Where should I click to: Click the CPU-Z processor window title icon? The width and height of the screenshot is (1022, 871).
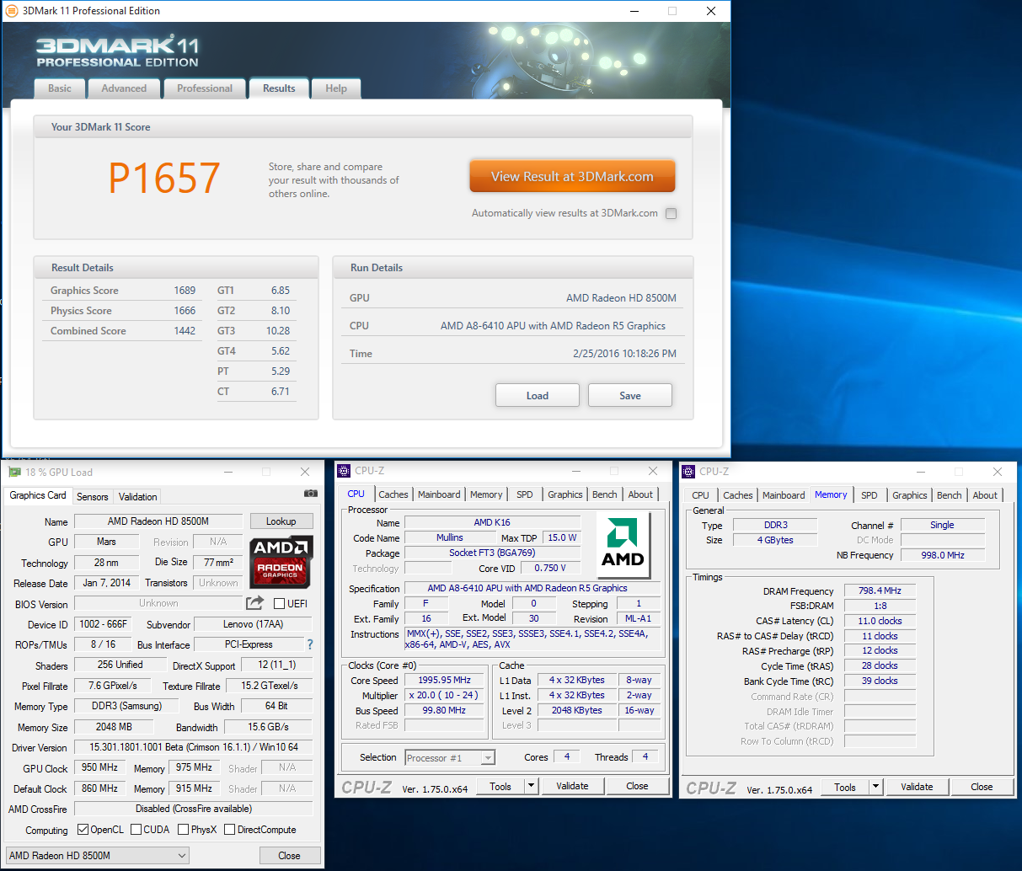click(x=344, y=471)
